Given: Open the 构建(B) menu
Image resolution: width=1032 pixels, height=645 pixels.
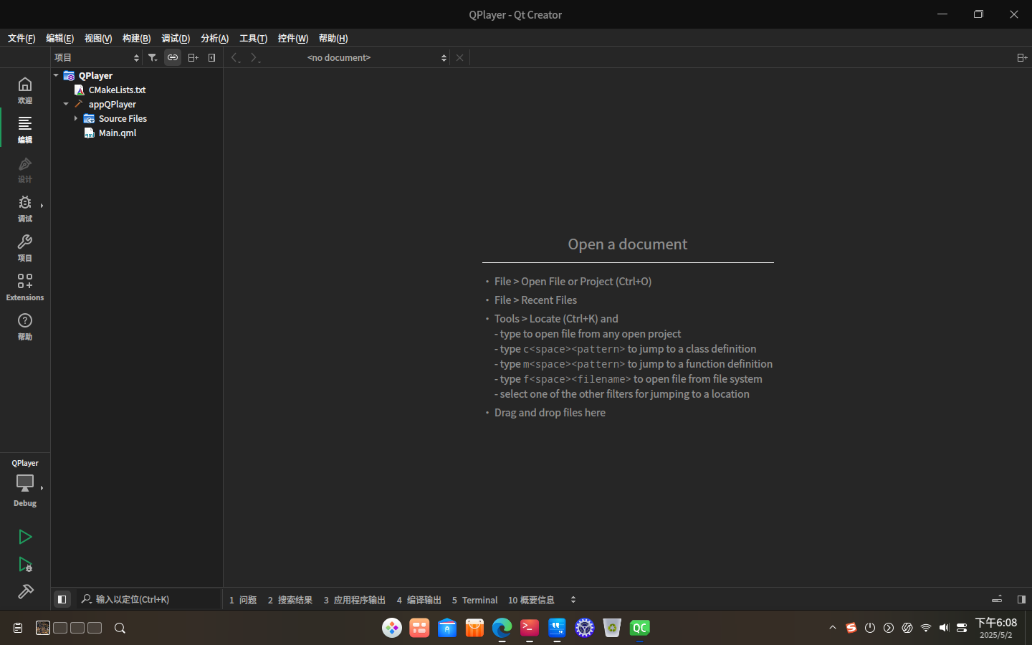Looking at the screenshot, I should [136, 38].
